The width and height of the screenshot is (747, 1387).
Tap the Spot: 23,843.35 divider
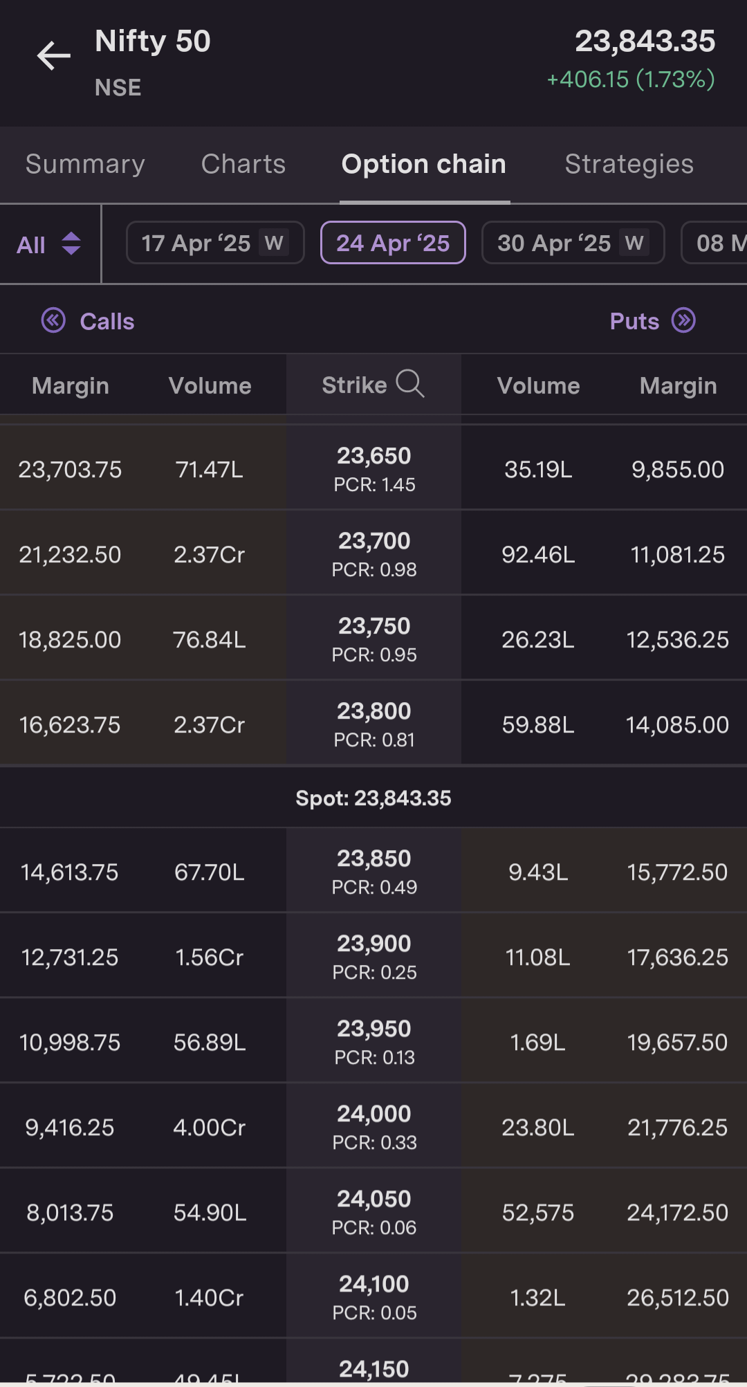pos(373,798)
